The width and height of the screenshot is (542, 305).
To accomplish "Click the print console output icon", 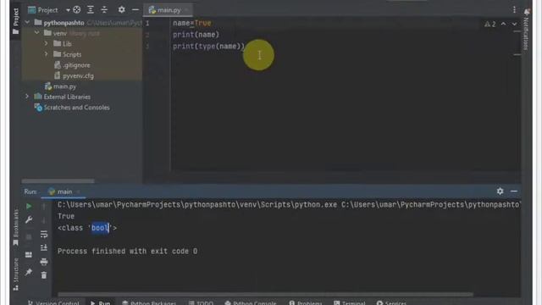I will point(44,262).
